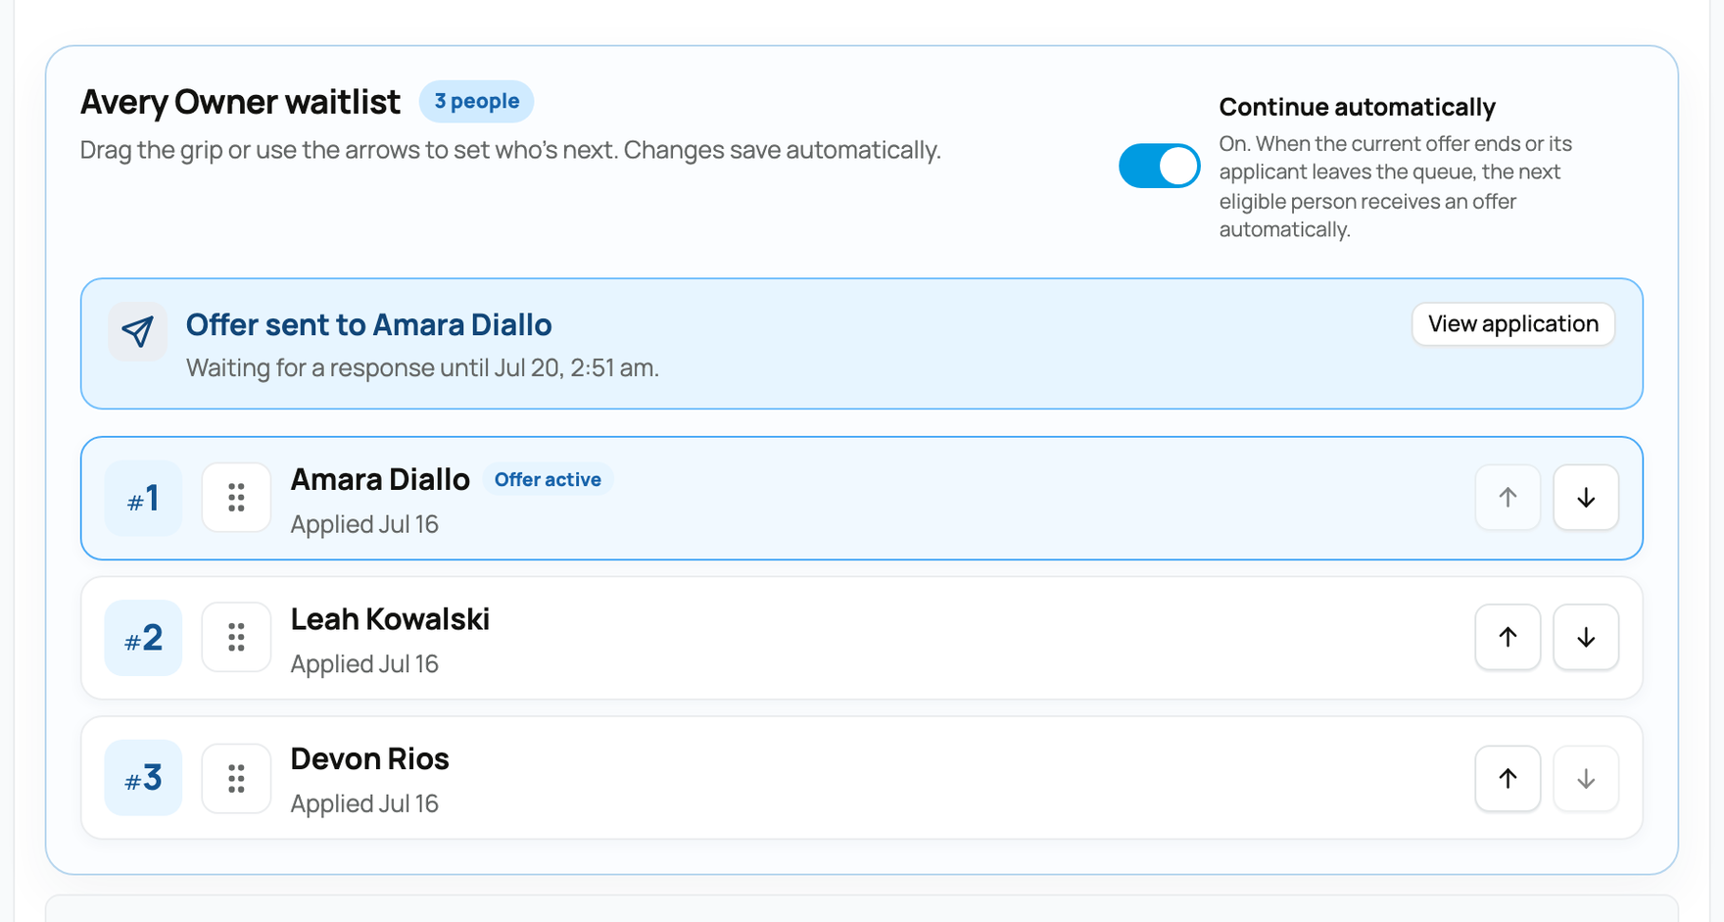Select the #1 rank badge

(143, 498)
